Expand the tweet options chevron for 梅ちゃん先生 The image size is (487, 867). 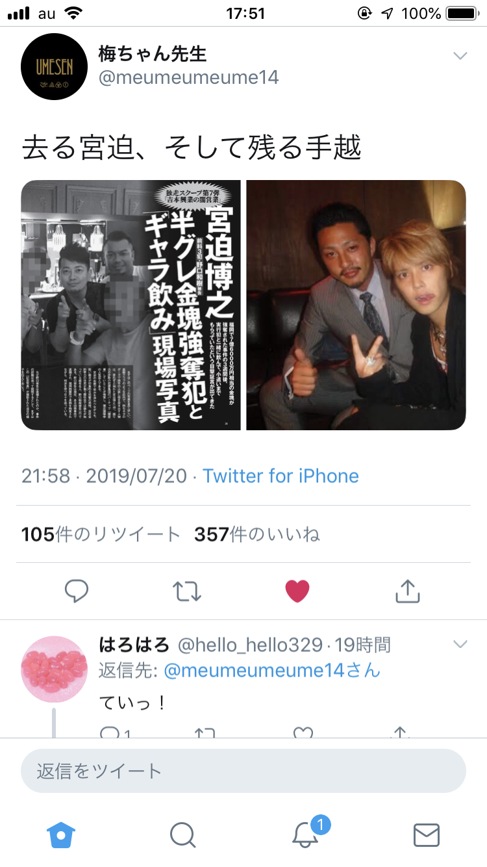(x=460, y=56)
